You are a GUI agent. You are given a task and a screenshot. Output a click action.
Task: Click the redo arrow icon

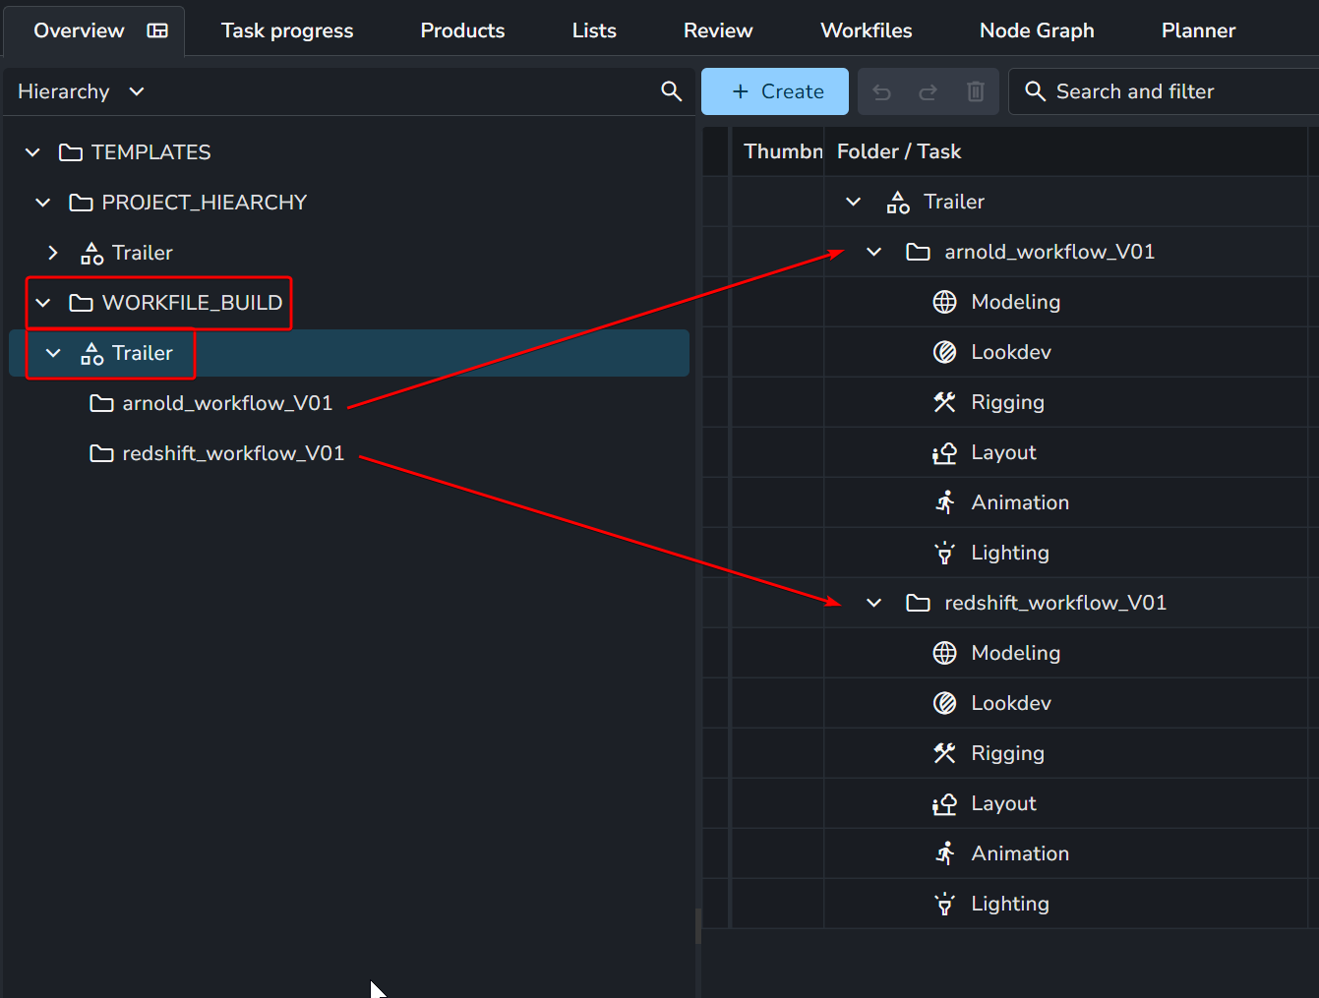(928, 91)
